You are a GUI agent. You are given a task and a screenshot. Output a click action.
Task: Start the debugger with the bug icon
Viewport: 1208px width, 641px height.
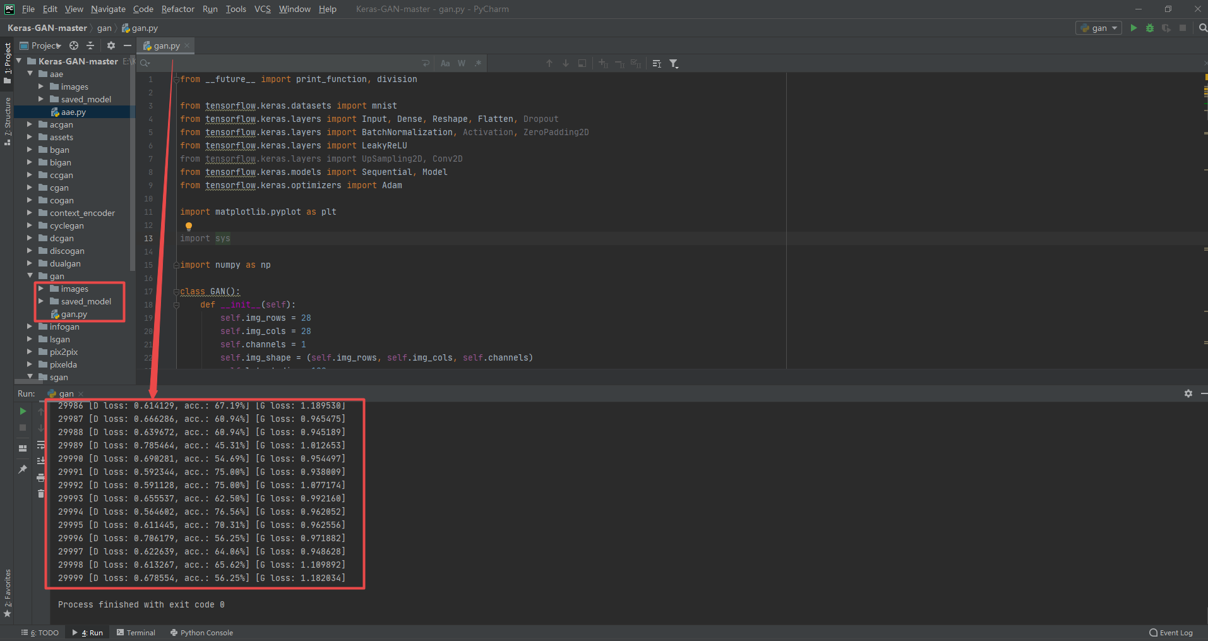pyautogui.click(x=1149, y=28)
